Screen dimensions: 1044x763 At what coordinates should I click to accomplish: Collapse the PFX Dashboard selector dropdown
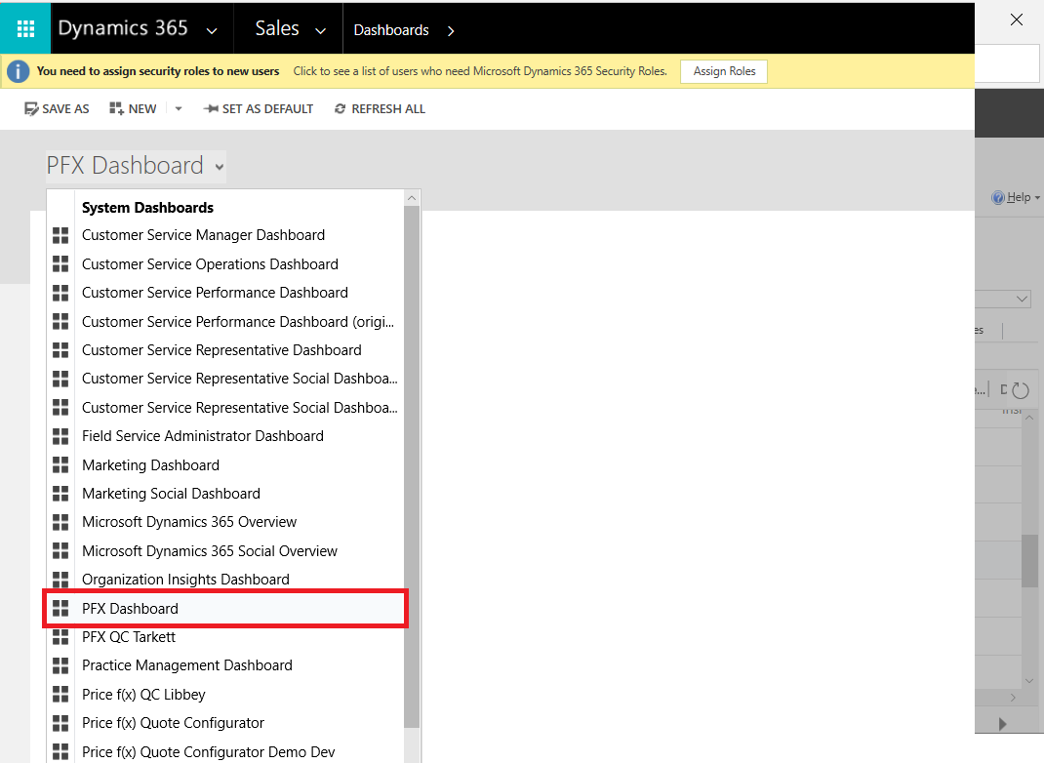click(220, 167)
